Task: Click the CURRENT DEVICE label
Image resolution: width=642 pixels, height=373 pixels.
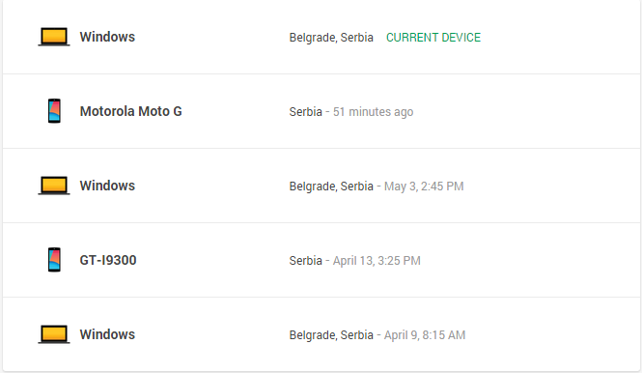Action: point(433,38)
